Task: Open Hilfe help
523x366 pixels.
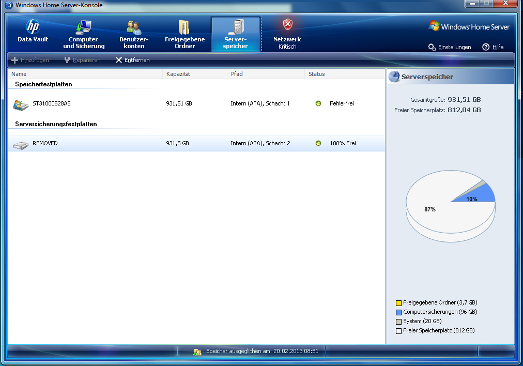Action: (493, 47)
